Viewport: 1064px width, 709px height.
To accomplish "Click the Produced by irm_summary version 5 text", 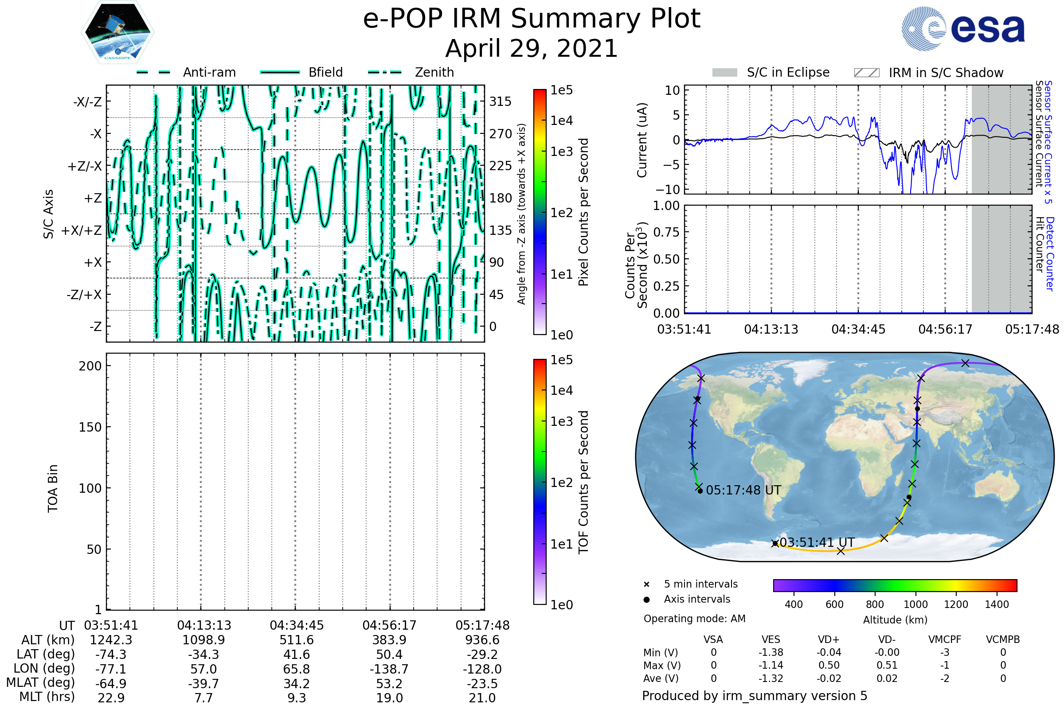I will pos(755,696).
